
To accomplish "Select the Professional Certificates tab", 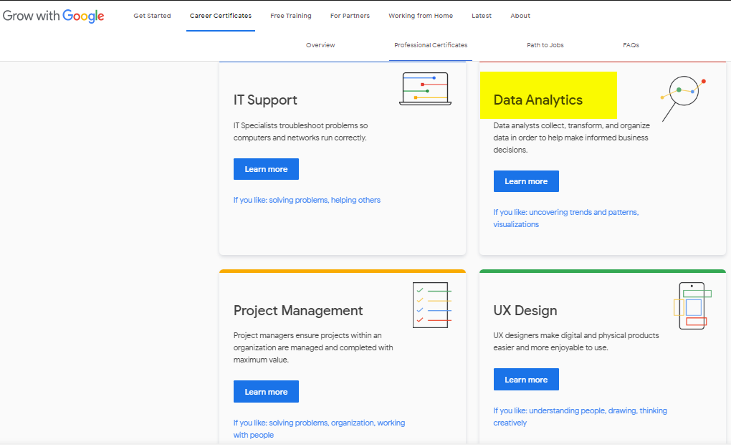I will (x=431, y=45).
